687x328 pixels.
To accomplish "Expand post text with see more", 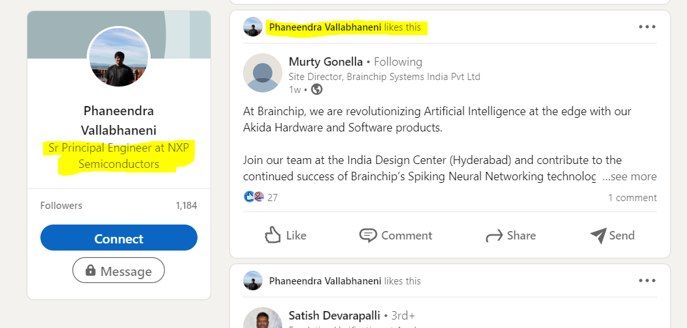I will [630, 176].
